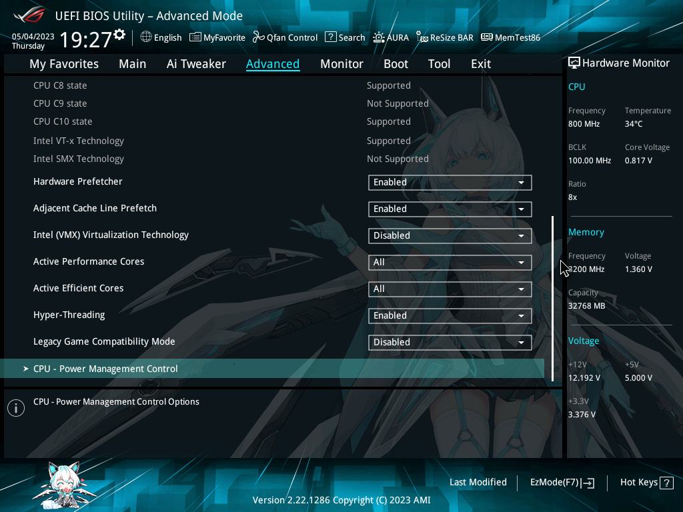Open Active Performance Cores dropdown
This screenshot has width=683, height=512.
[450, 262]
